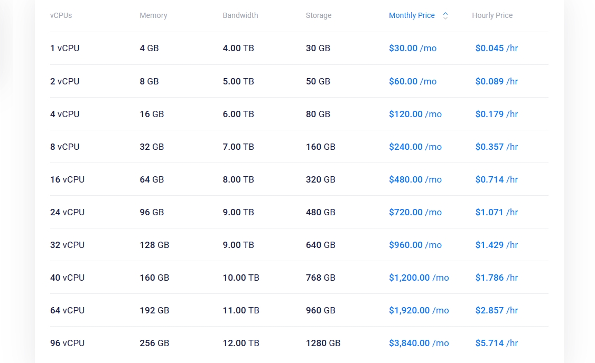Click the Bandwidth column header
Viewport: 595px width, 363px height.
[240, 16]
